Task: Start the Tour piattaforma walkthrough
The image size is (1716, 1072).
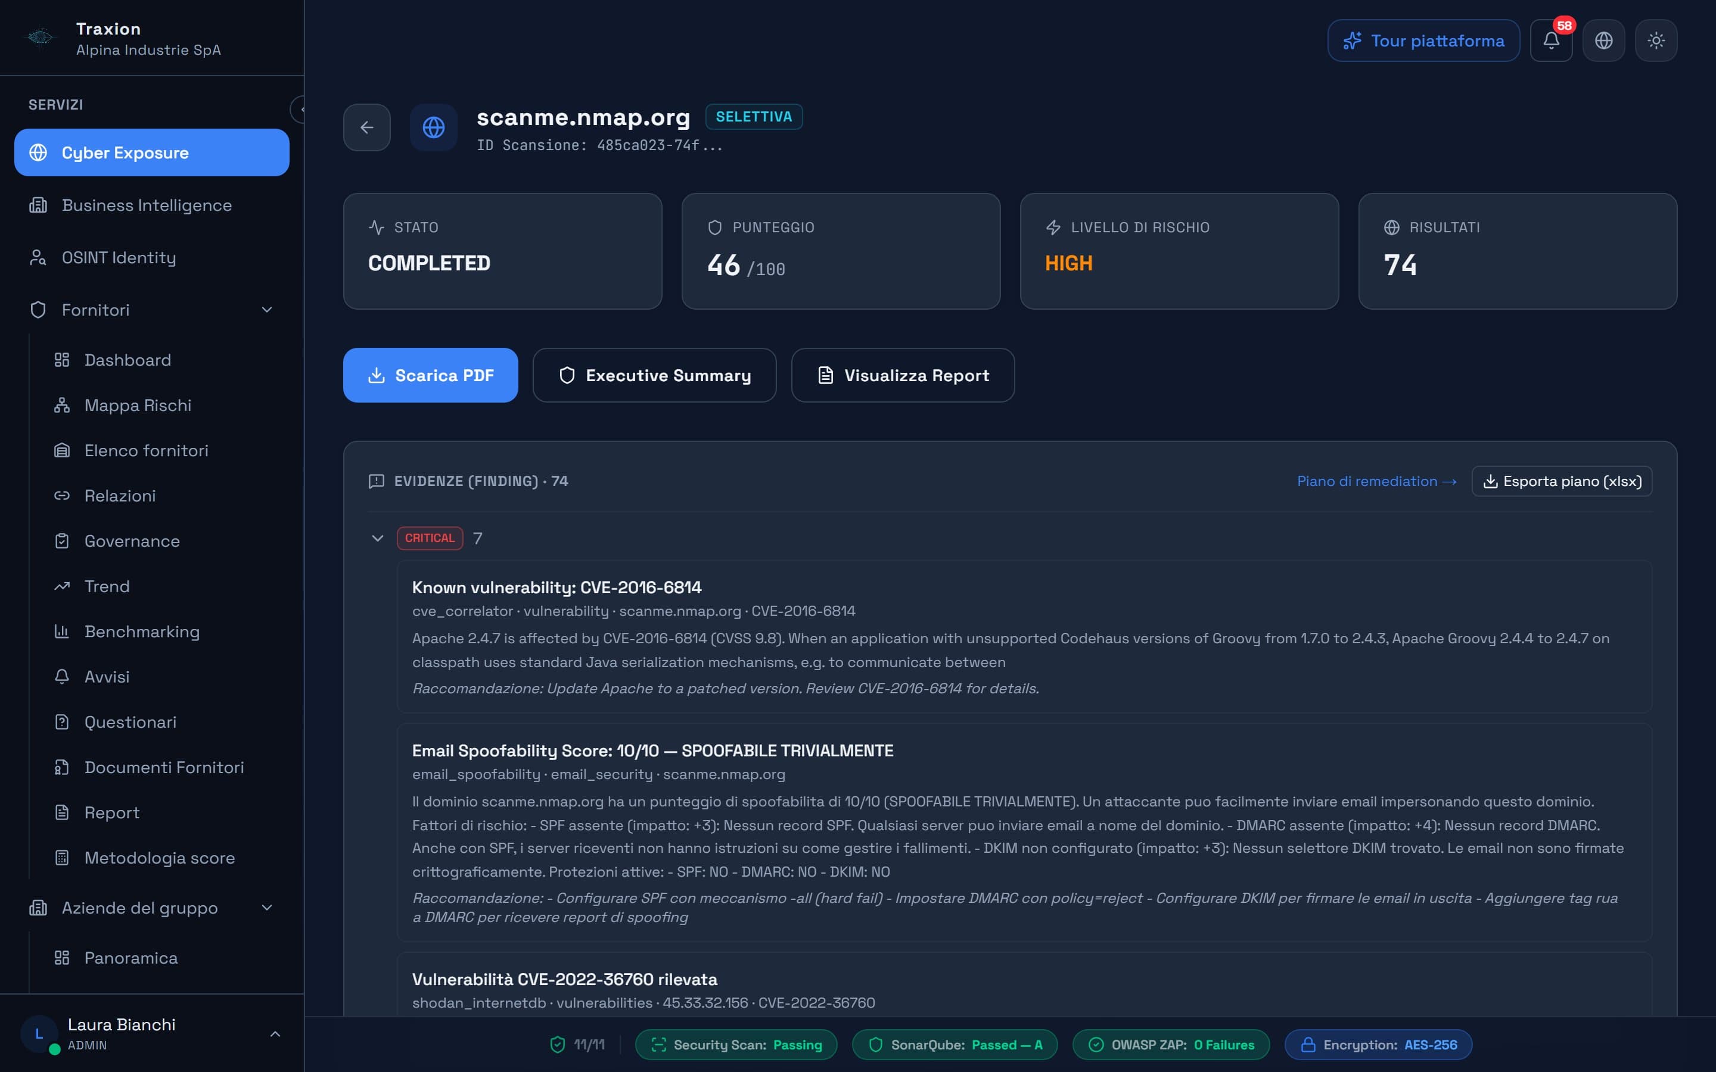Action: point(1423,40)
